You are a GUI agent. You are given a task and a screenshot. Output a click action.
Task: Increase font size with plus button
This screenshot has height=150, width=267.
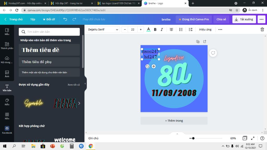point(141,29)
